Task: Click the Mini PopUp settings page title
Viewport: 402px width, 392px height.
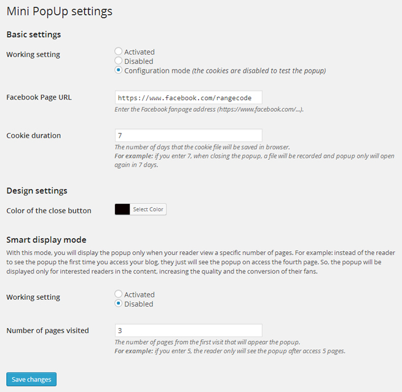Action: [x=60, y=12]
